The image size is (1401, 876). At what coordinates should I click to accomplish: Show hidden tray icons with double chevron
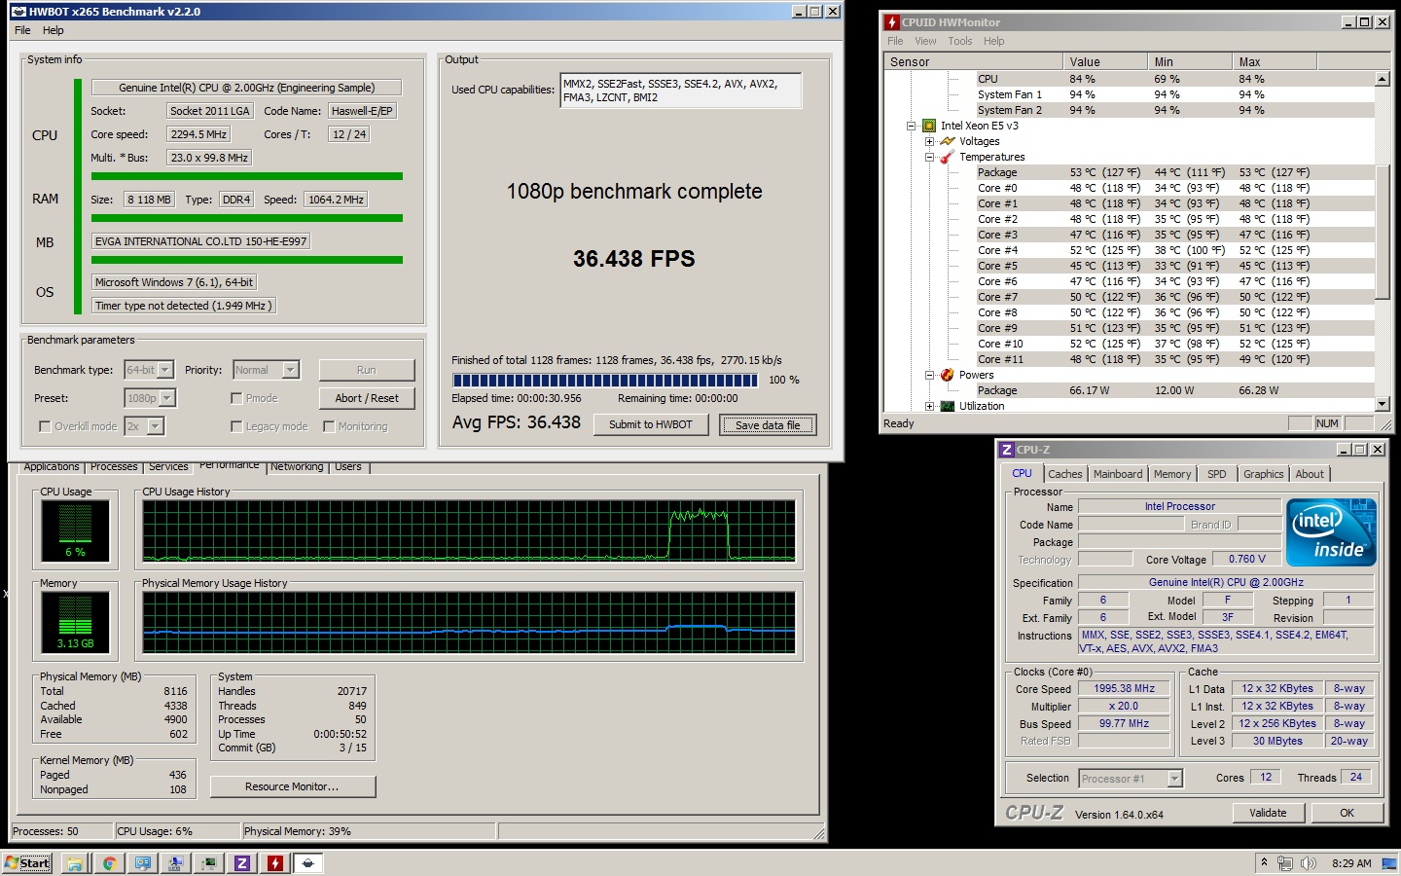(1264, 862)
